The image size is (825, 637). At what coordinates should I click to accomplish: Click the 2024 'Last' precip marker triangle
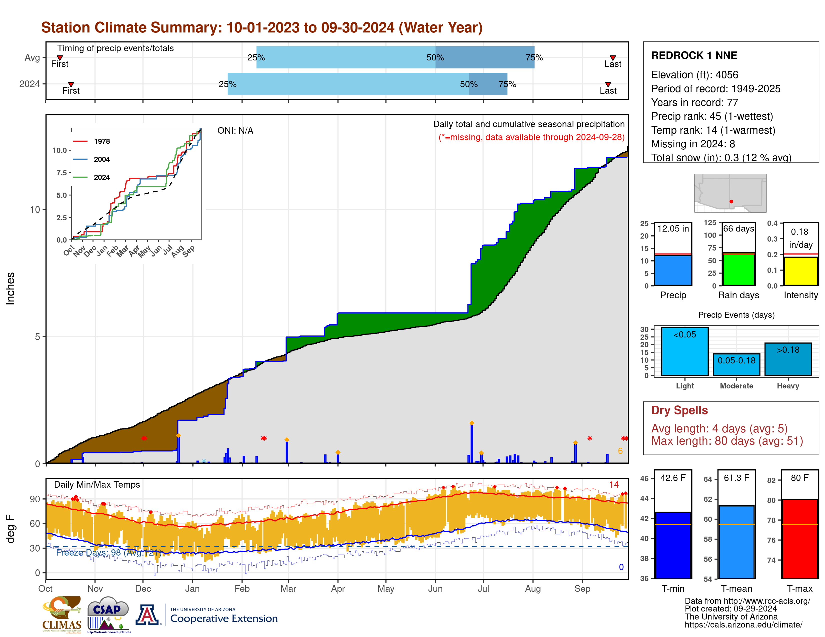coord(608,84)
